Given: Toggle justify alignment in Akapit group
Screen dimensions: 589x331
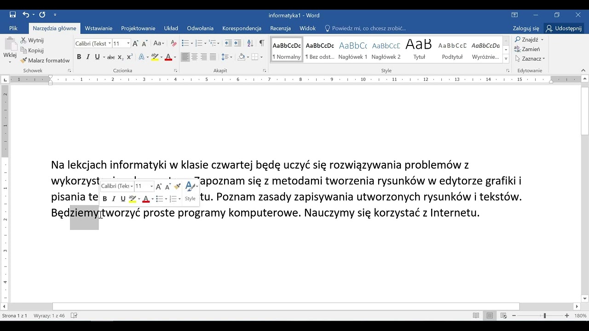Looking at the screenshot, I should click(x=213, y=57).
